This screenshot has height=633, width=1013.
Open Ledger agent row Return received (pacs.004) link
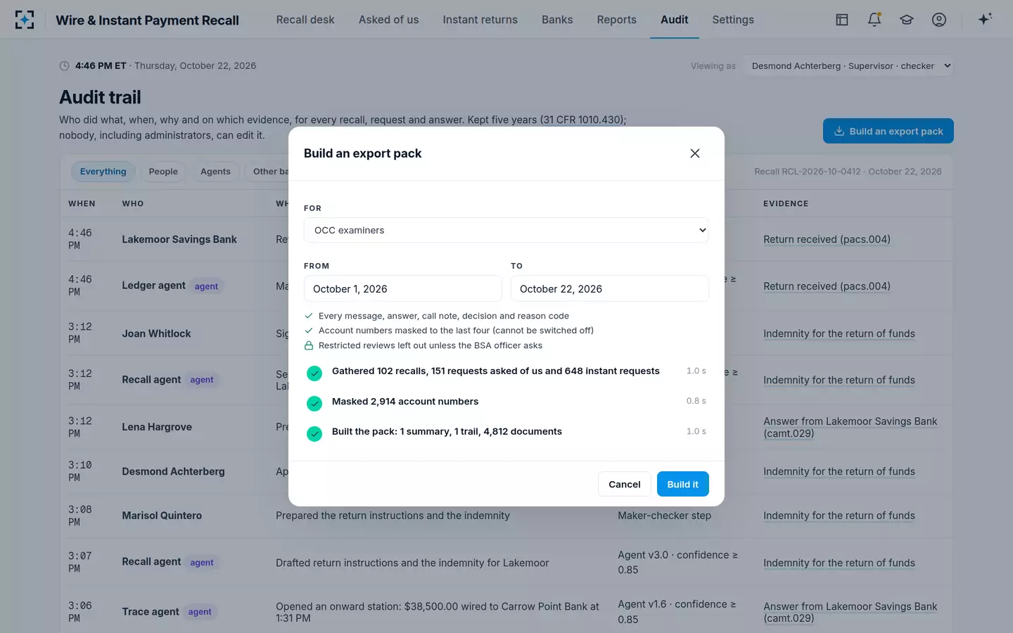coord(827,286)
